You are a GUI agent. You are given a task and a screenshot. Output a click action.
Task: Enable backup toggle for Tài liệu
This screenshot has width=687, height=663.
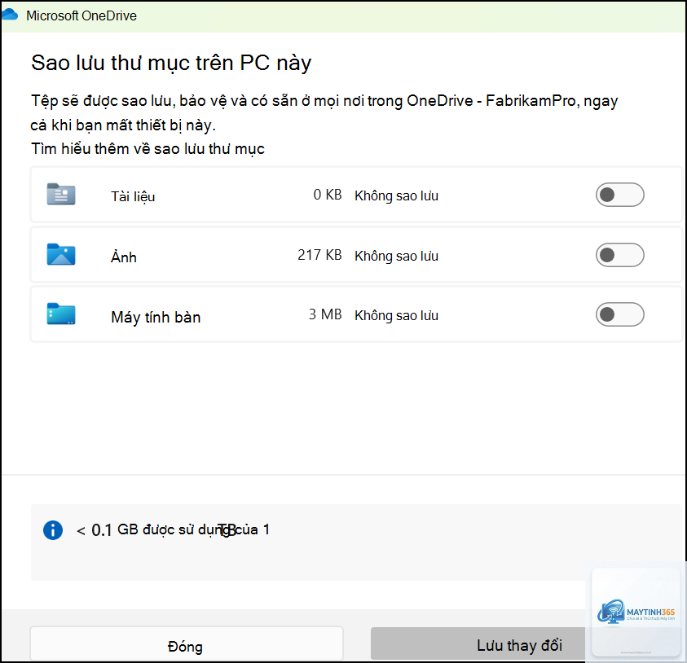click(x=619, y=195)
